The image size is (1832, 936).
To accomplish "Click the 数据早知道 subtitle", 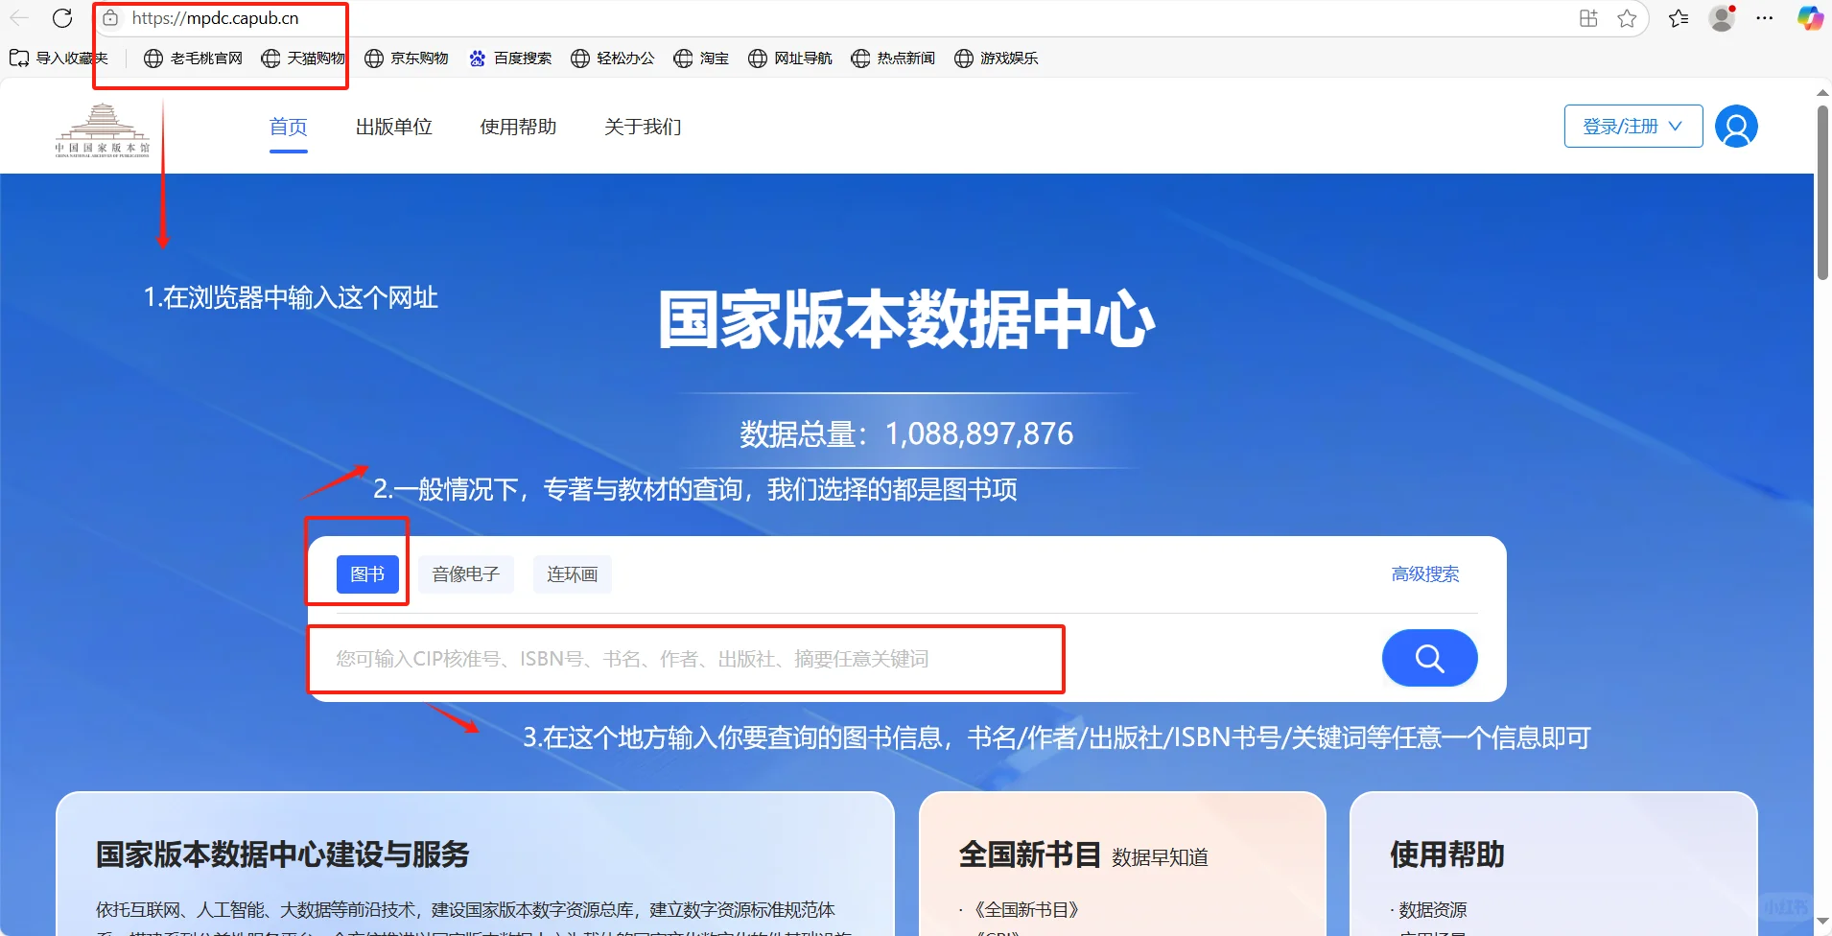I will click(x=1160, y=857).
